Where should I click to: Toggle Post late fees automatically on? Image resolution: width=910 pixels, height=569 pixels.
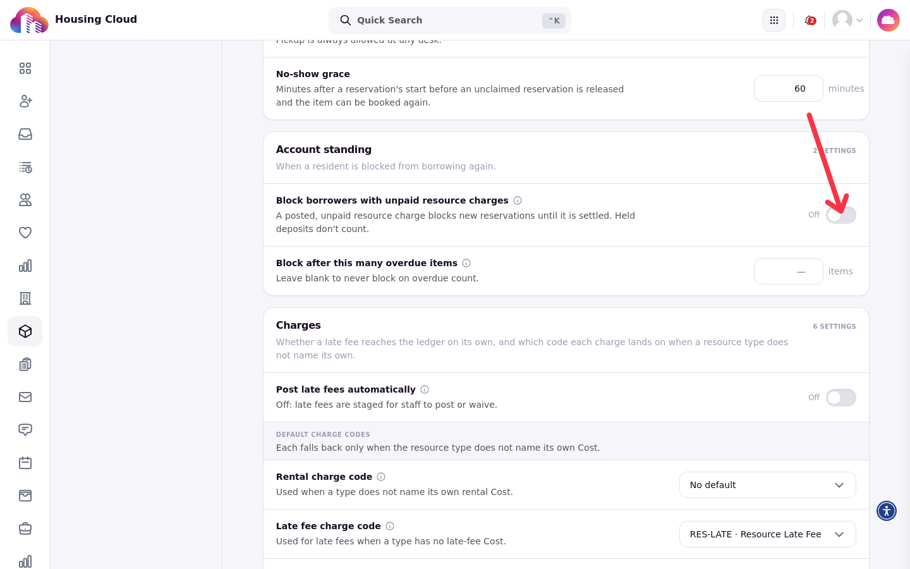[x=841, y=398]
